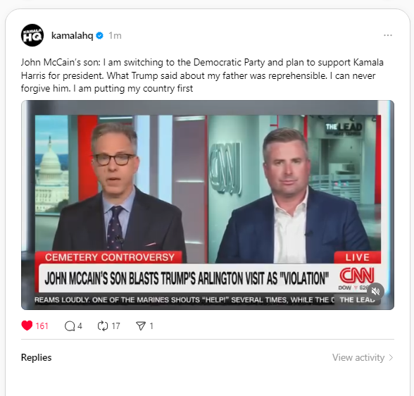
Task: Click the blue verified badge
Action: (x=99, y=35)
